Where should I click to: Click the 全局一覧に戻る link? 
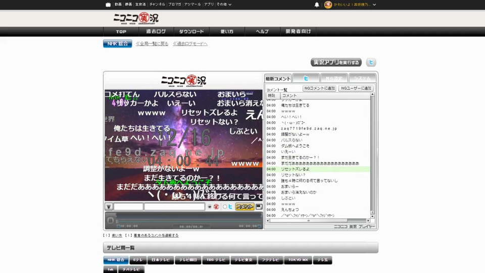coord(152,44)
